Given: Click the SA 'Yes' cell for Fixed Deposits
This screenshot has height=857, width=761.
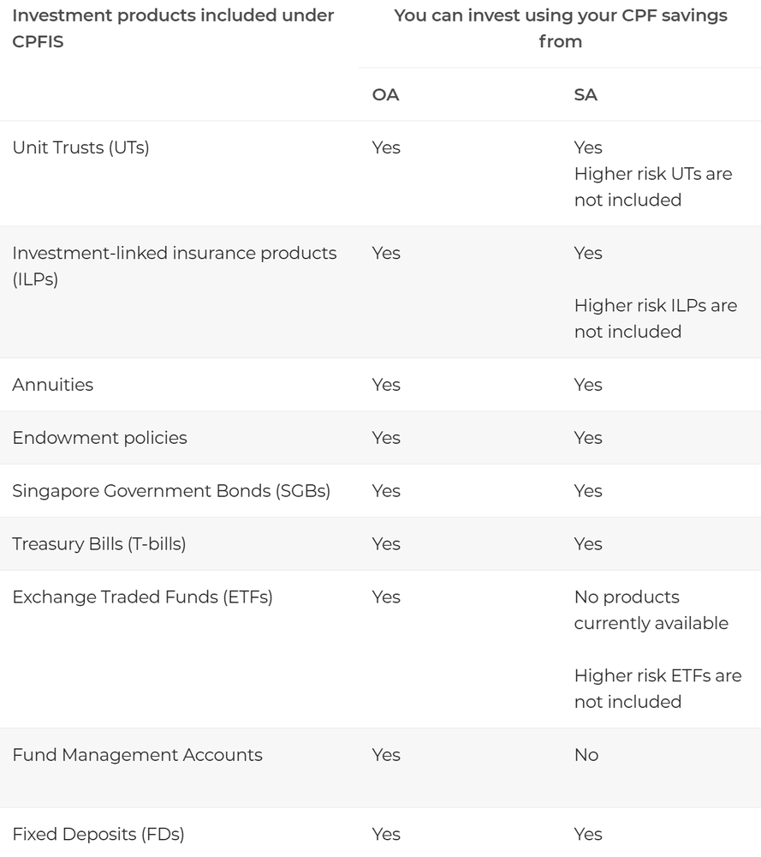Looking at the screenshot, I should point(588,834).
